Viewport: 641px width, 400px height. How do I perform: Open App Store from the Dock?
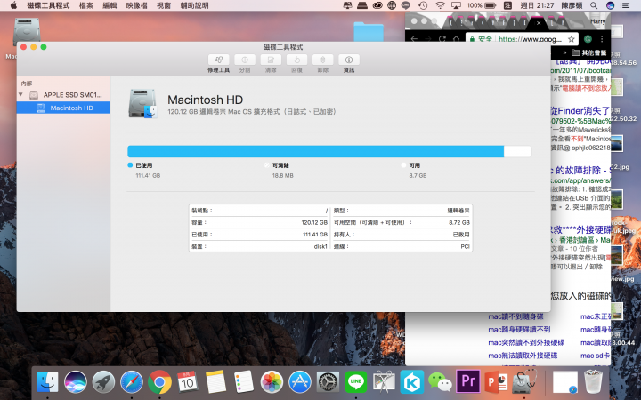[300, 382]
